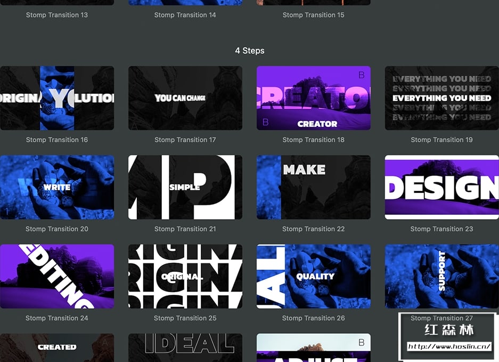
Task: Choose the Stomp Transition 19 thumbnail
Action: [441, 98]
